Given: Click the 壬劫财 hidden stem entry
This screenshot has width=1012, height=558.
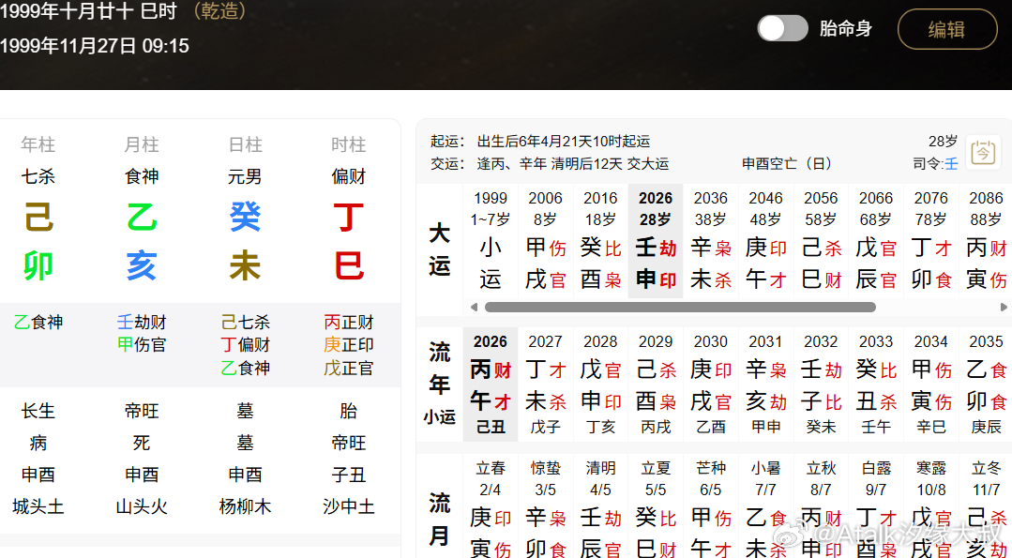Looking at the screenshot, I should (142, 322).
